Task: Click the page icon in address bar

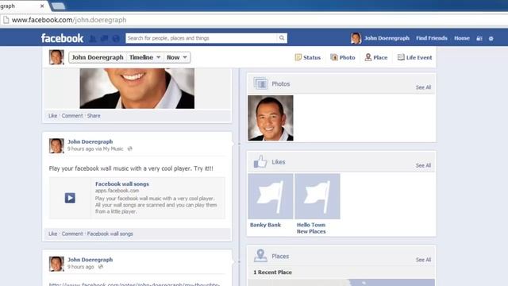Action: pyautogui.click(x=6, y=20)
